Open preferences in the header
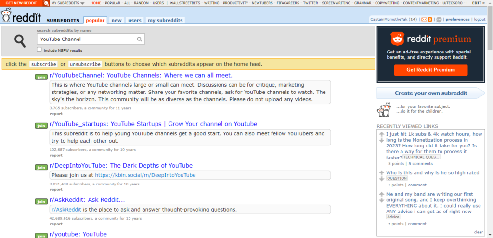This screenshot has width=493, height=238. 457,20
